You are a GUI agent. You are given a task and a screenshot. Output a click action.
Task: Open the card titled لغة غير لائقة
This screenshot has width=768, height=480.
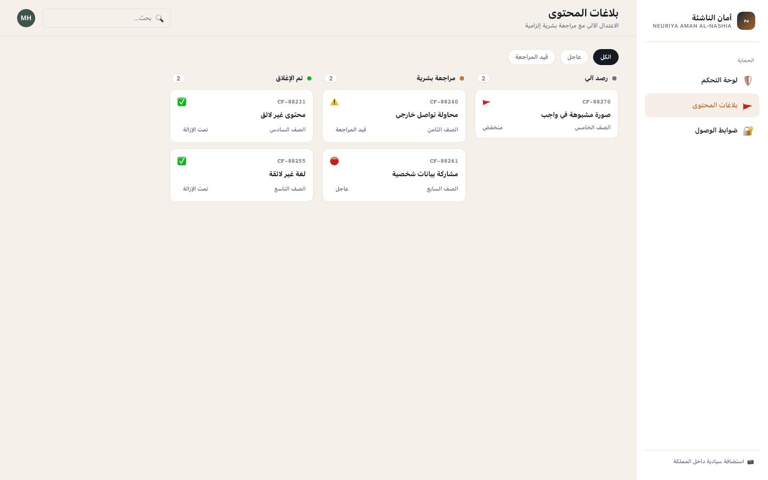point(242,175)
